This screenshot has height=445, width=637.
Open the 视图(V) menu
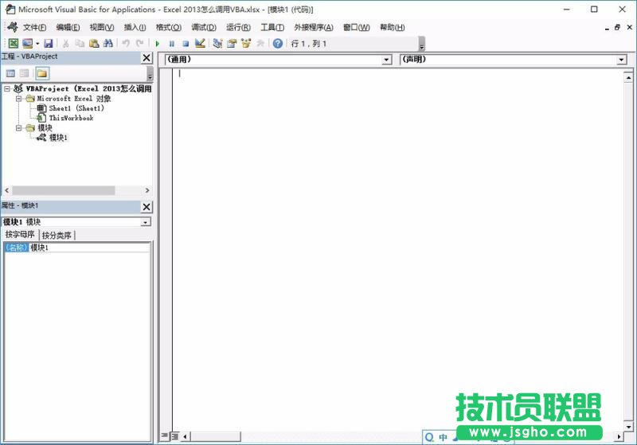click(102, 27)
